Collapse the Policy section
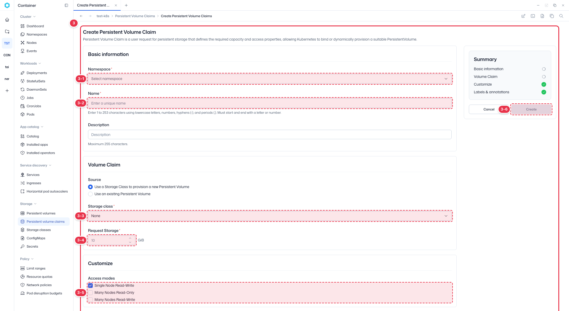The image size is (569, 311). click(x=27, y=259)
